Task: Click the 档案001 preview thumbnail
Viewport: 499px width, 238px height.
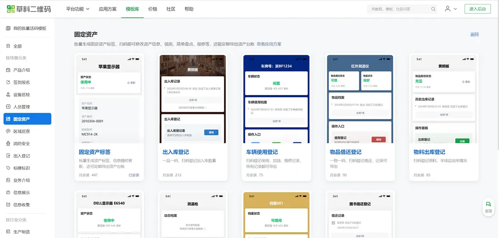Action: click(277, 215)
